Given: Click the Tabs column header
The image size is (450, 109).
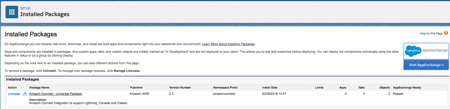Looking at the screenshot, I should click(361, 87).
